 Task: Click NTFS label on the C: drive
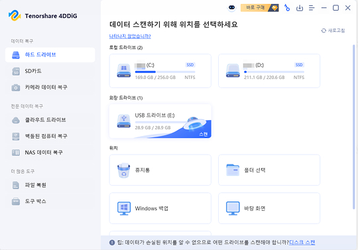point(190,78)
